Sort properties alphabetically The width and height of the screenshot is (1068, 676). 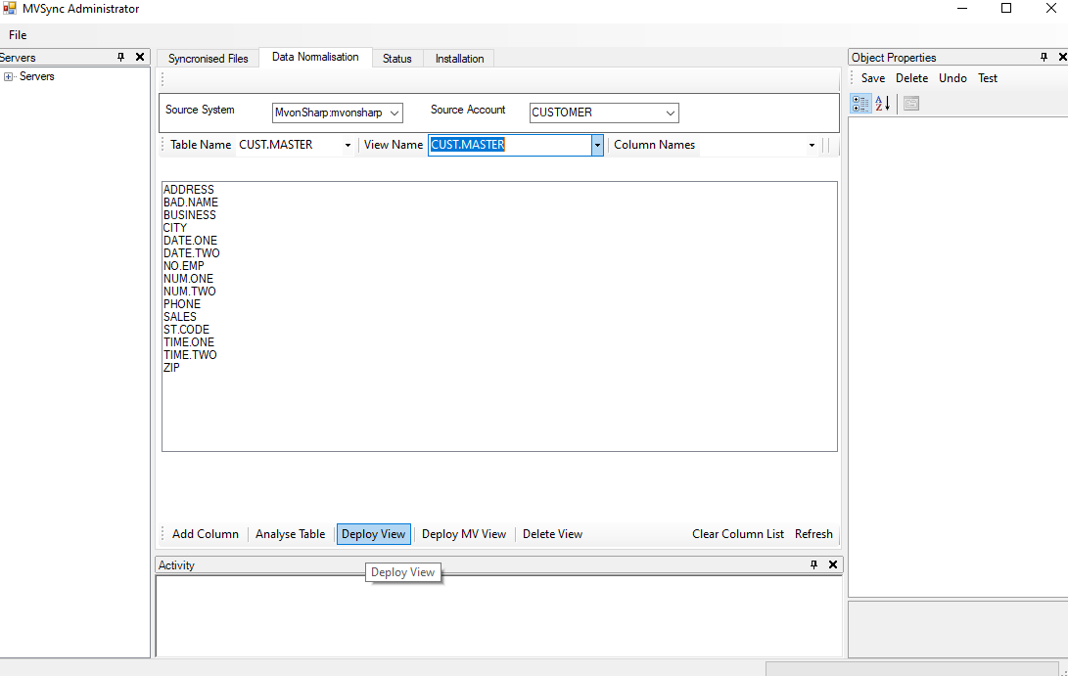pyautogui.click(x=883, y=104)
